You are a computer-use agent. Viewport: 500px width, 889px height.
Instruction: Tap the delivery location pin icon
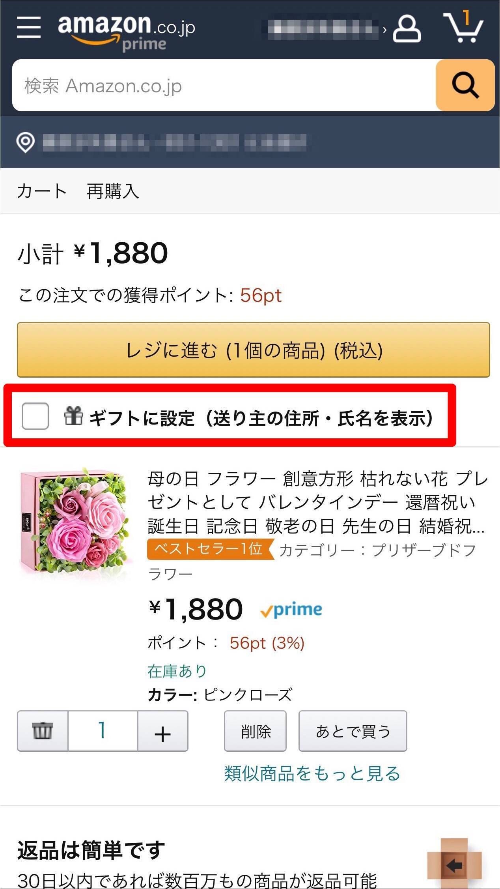(x=25, y=142)
